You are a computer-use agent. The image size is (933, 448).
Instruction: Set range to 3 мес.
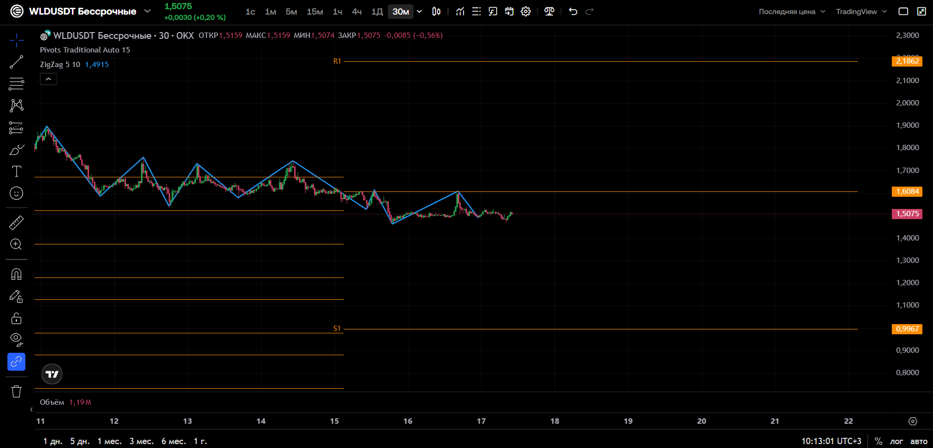pos(141,441)
